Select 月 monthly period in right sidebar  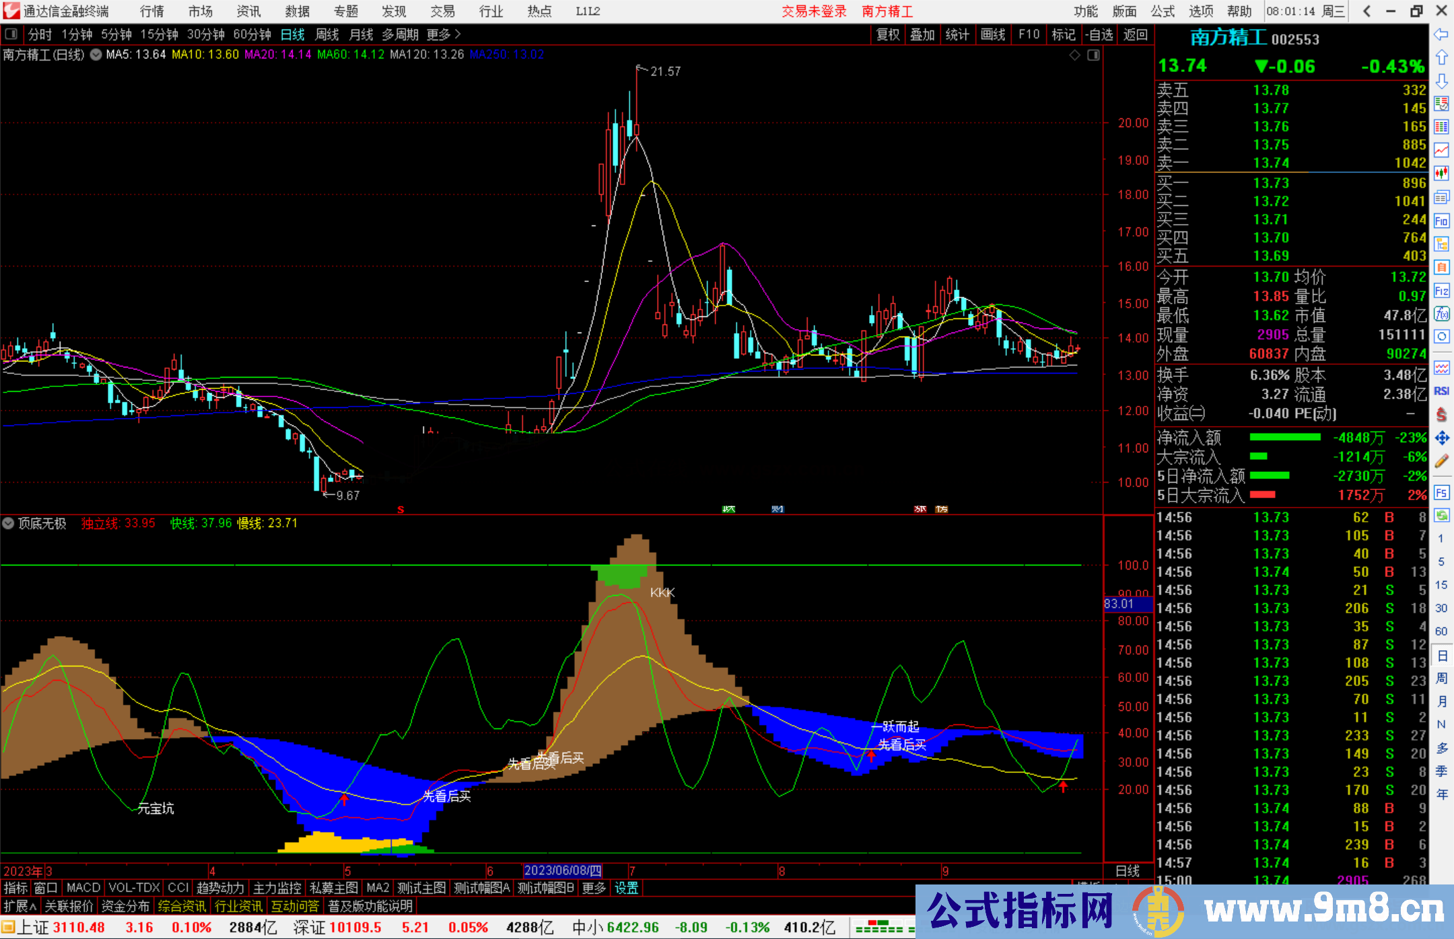[x=1441, y=701]
